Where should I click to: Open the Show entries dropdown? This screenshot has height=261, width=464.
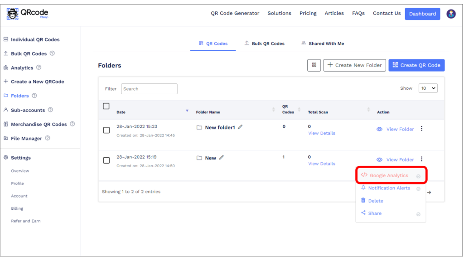(428, 88)
